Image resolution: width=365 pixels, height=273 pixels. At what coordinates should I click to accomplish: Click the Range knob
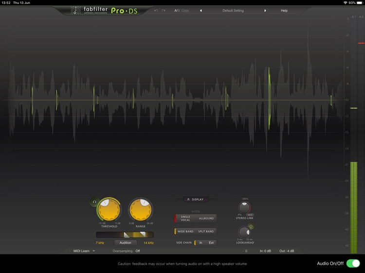[x=141, y=209]
